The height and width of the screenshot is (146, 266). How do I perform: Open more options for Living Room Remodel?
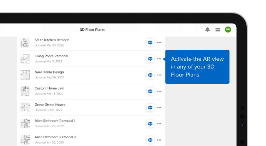(159, 59)
